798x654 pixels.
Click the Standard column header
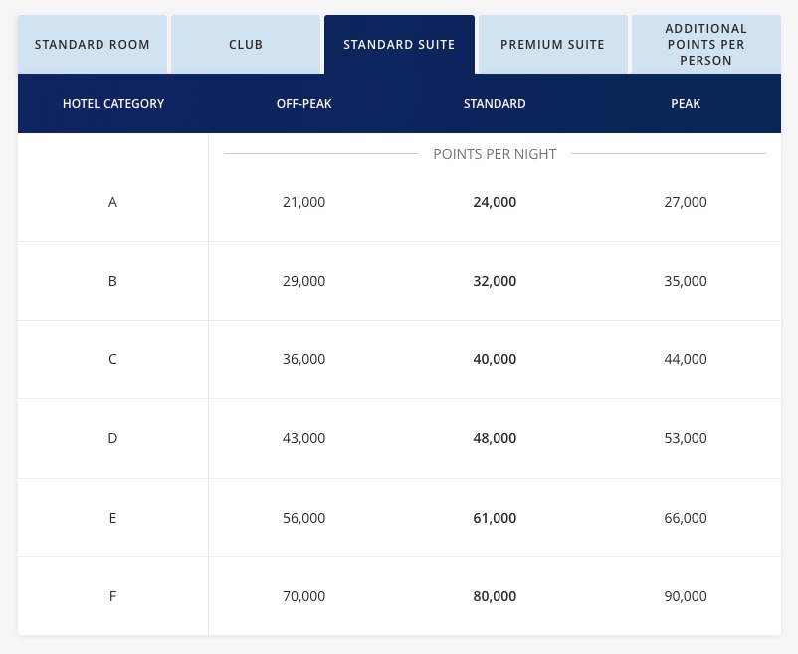[x=495, y=103]
